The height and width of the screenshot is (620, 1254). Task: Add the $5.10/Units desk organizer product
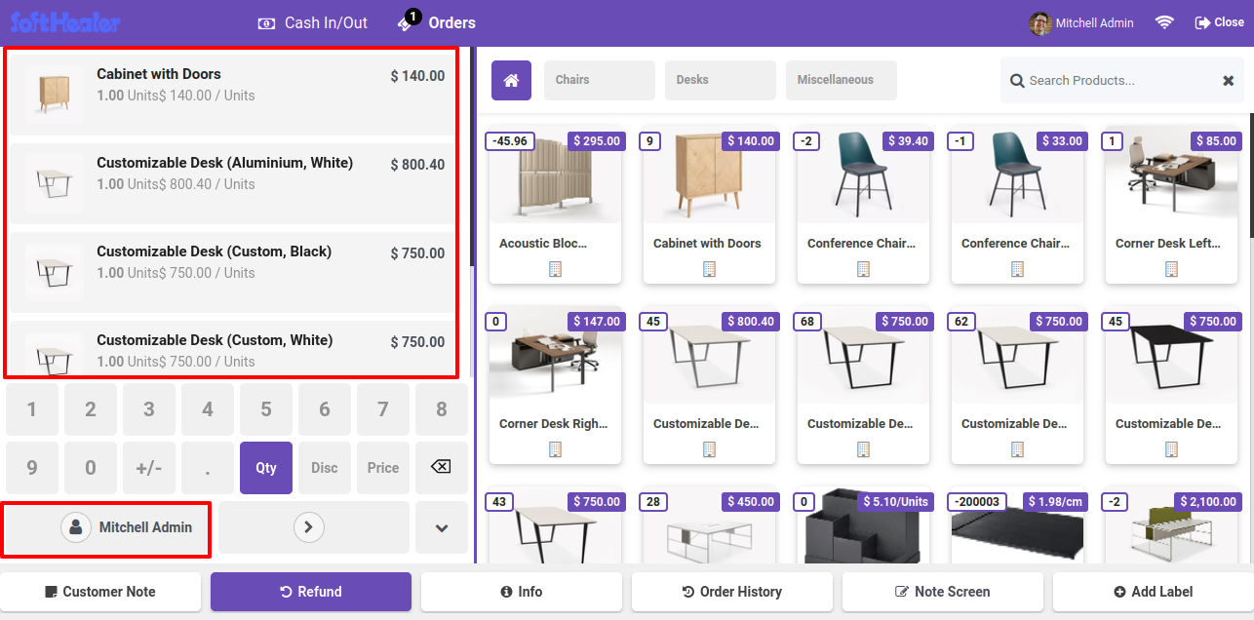(x=863, y=526)
